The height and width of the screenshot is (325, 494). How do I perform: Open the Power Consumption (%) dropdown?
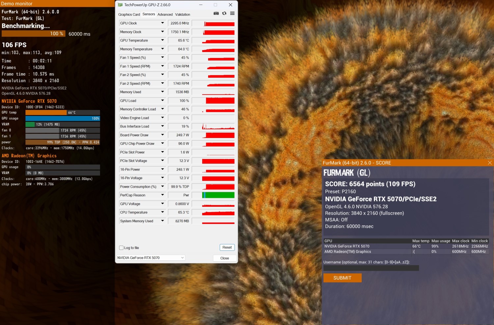pos(162,186)
